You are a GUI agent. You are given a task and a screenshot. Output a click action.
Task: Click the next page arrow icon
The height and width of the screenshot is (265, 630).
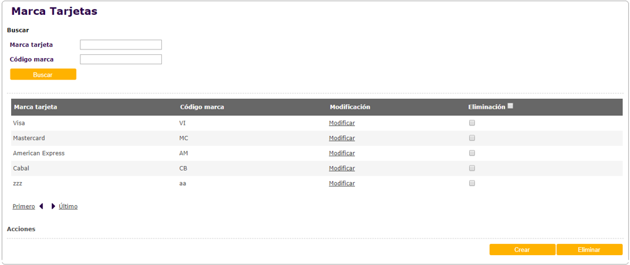53,206
